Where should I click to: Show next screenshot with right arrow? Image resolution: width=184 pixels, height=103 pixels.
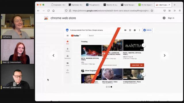pyautogui.click(x=164, y=55)
